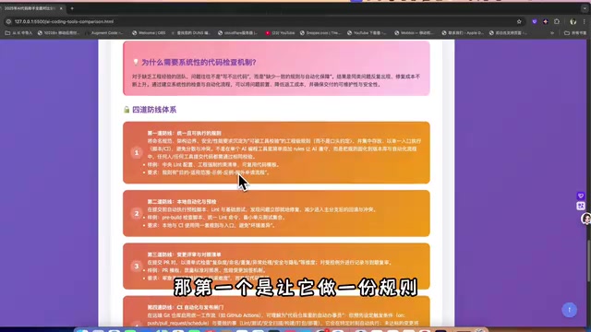
Task: Click the site info icon in address bar
Action: pyautogui.click(x=8, y=22)
